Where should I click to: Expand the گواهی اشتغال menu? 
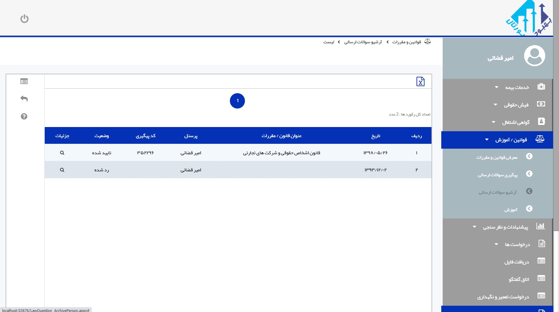[515, 122]
